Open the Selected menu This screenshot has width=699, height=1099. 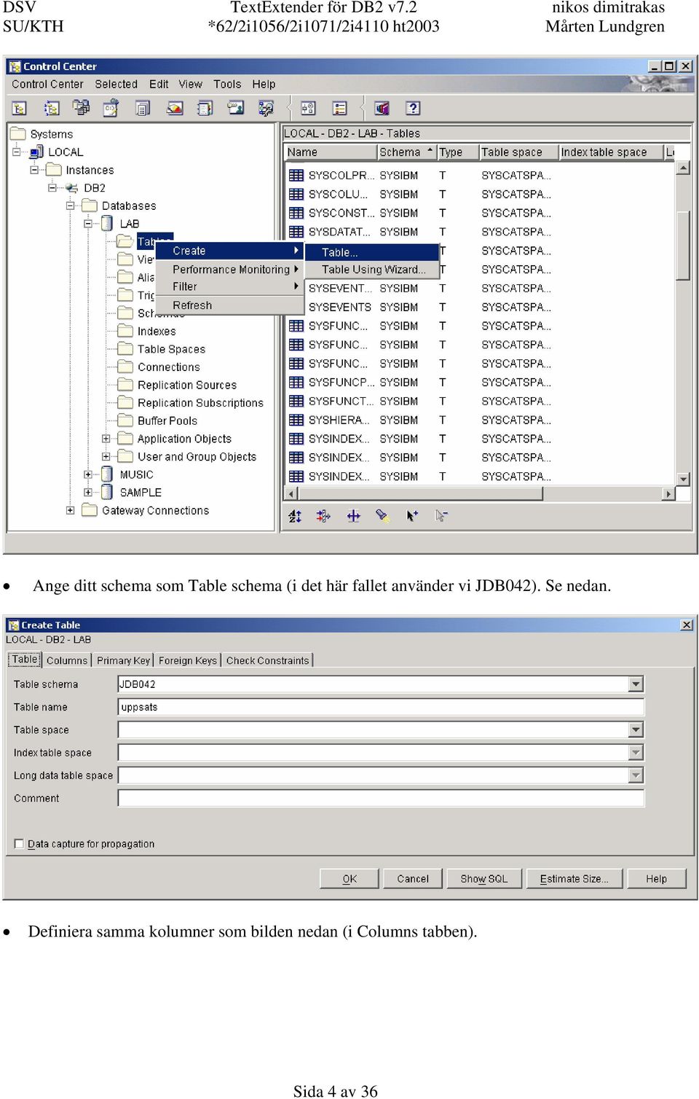coord(116,85)
